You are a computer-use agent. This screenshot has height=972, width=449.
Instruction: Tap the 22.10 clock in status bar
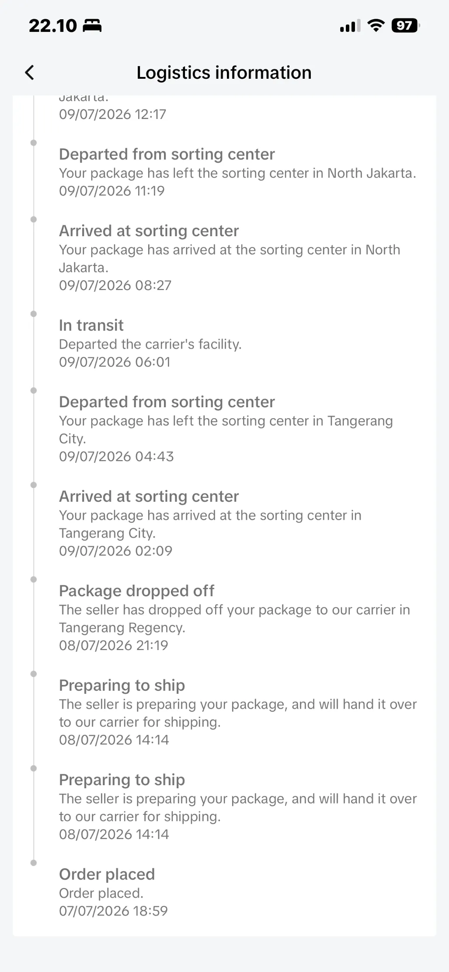pos(52,26)
